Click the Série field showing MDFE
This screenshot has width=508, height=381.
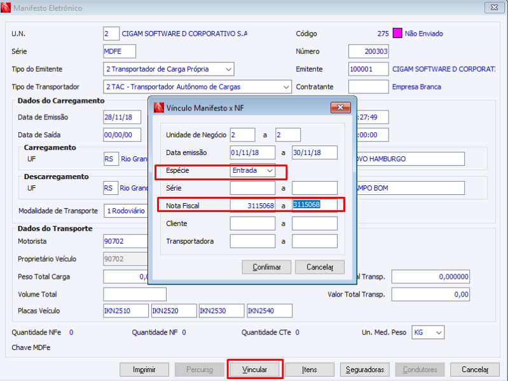(x=120, y=51)
